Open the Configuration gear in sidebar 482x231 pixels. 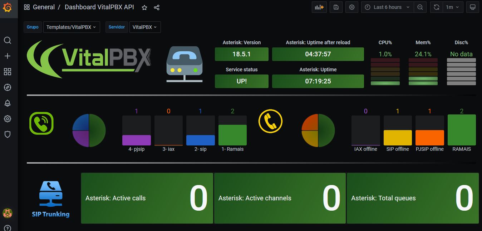[x=8, y=119]
